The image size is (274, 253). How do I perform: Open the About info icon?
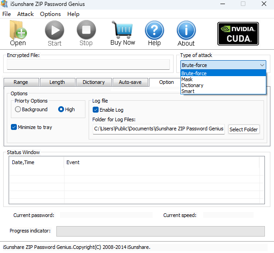click(186, 30)
